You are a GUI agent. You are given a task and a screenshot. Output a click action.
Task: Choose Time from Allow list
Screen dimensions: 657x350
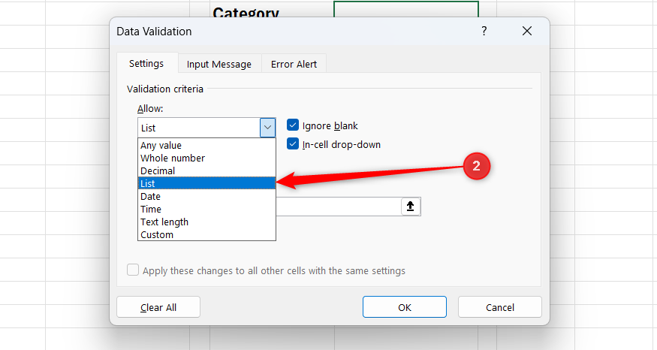click(x=206, y=209)
